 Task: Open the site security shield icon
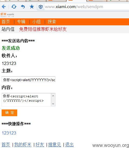coord(41,7)
